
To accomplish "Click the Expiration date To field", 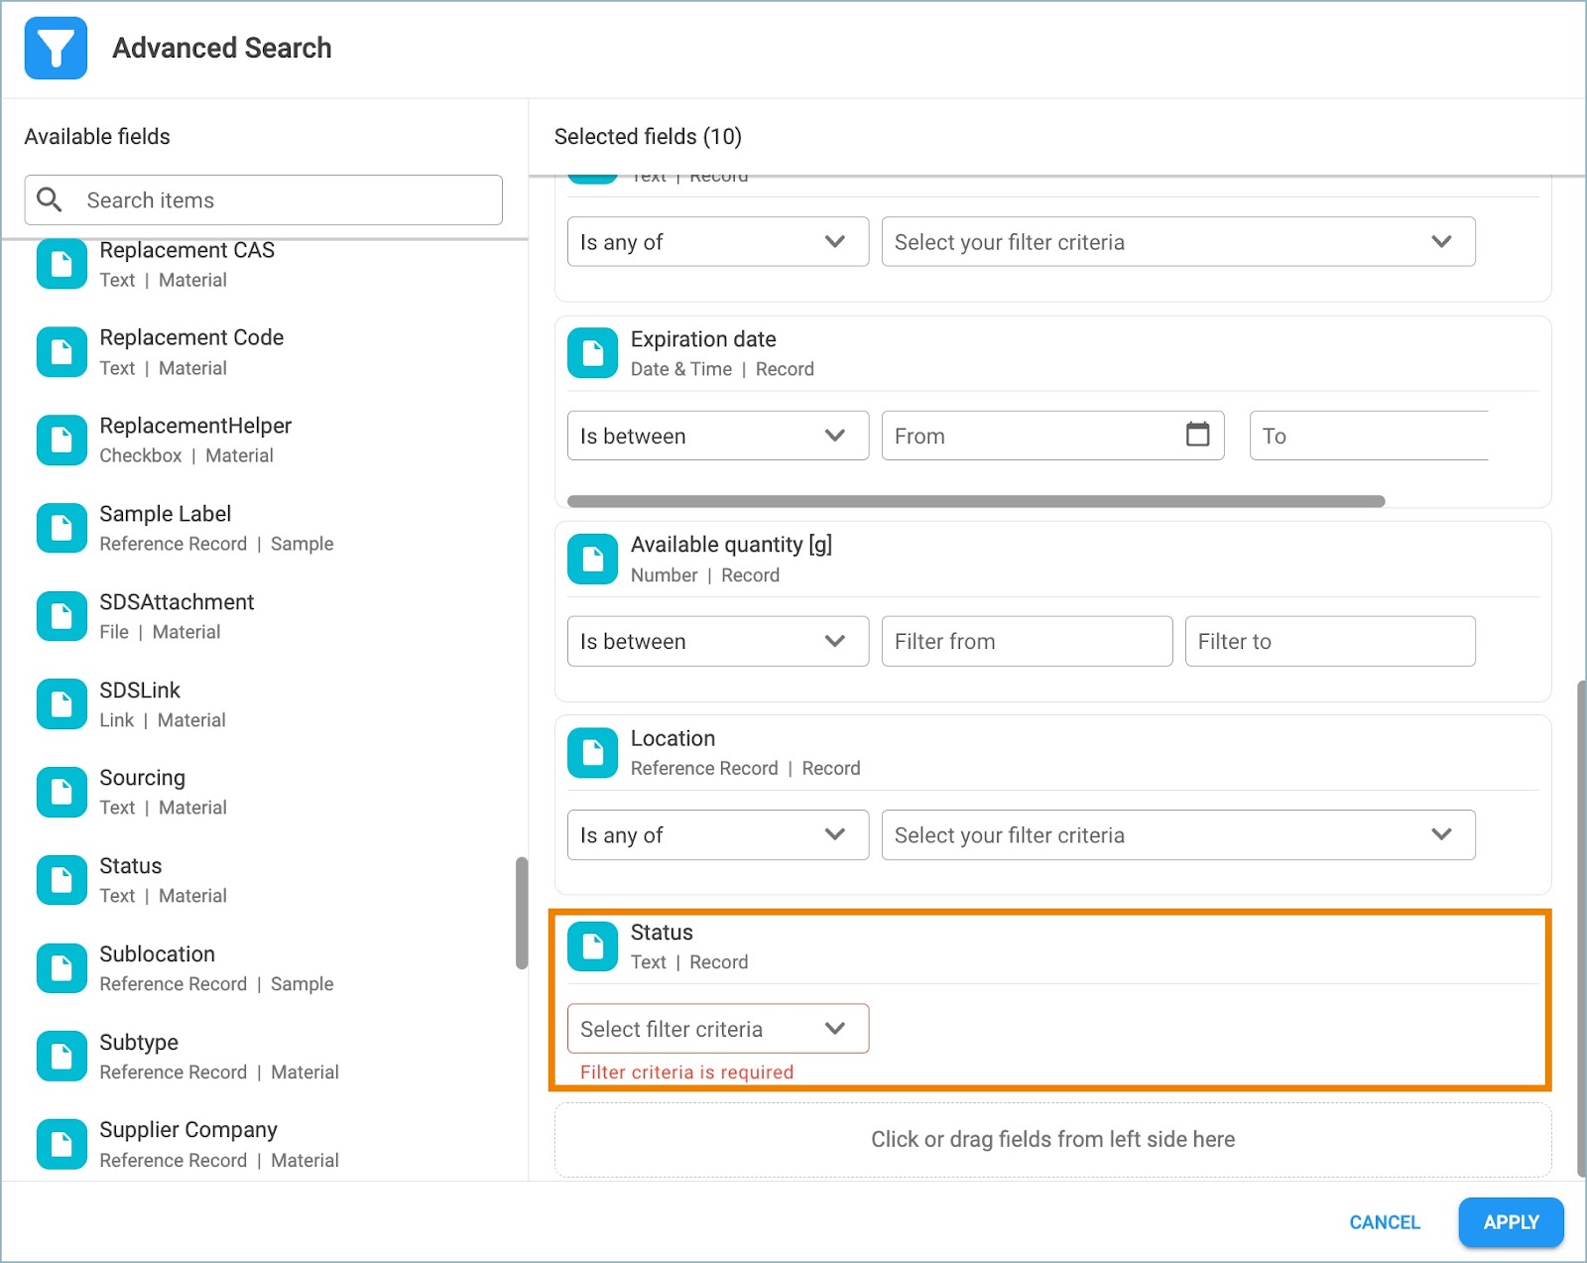I will click(x=1369, y=436).
